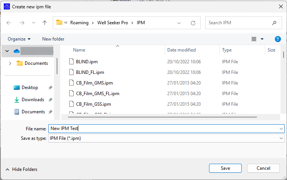Click the BLIND.ipm file icon
Viewport: 287px width, 180px height.
pos(71,61)
